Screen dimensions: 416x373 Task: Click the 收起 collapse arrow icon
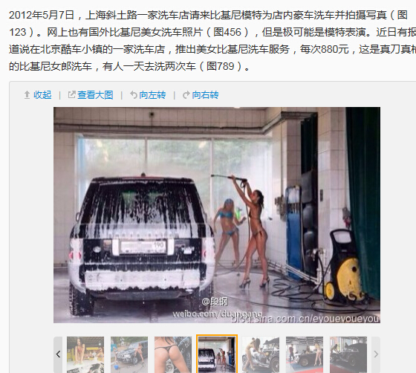[27, 95]
